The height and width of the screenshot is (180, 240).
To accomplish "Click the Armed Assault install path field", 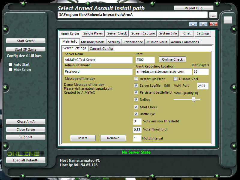I will pos(133,15).
